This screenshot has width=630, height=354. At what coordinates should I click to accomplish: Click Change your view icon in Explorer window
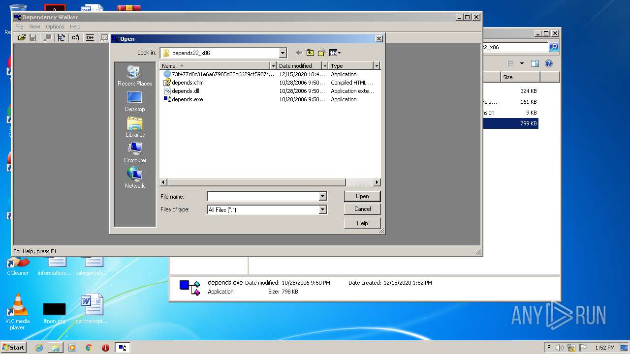coord(510,63)
